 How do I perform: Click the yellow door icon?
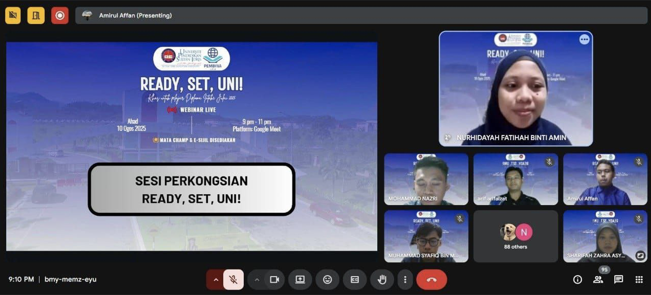[36, 16]
